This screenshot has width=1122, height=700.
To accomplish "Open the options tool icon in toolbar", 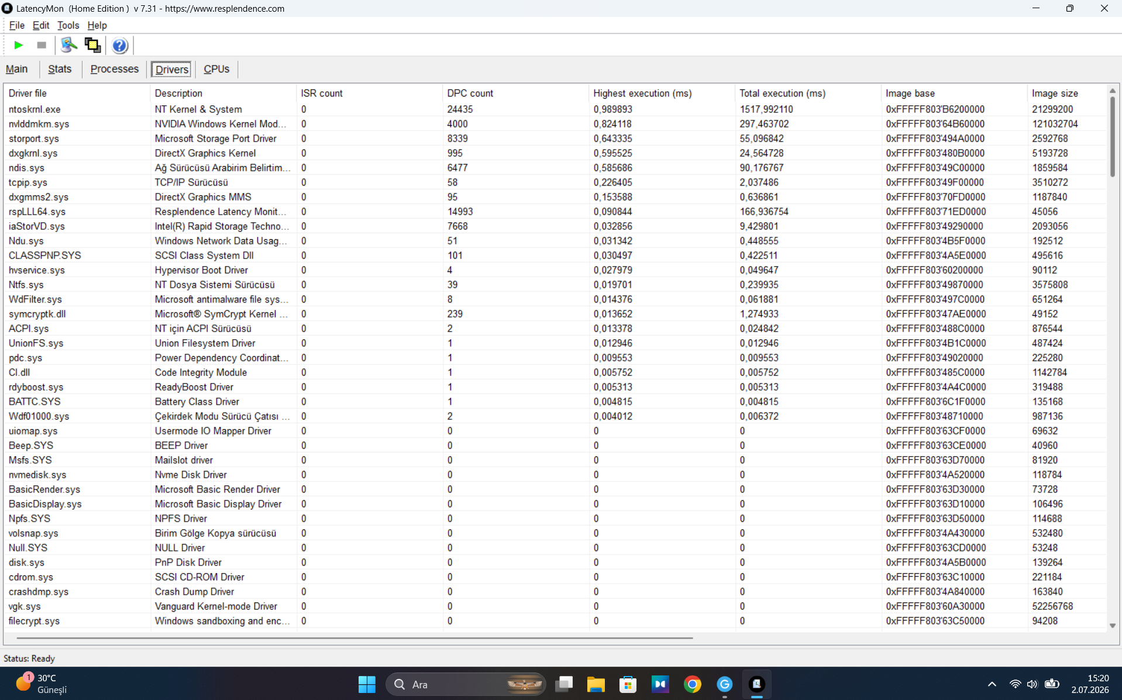I will (x=69, y=45).
